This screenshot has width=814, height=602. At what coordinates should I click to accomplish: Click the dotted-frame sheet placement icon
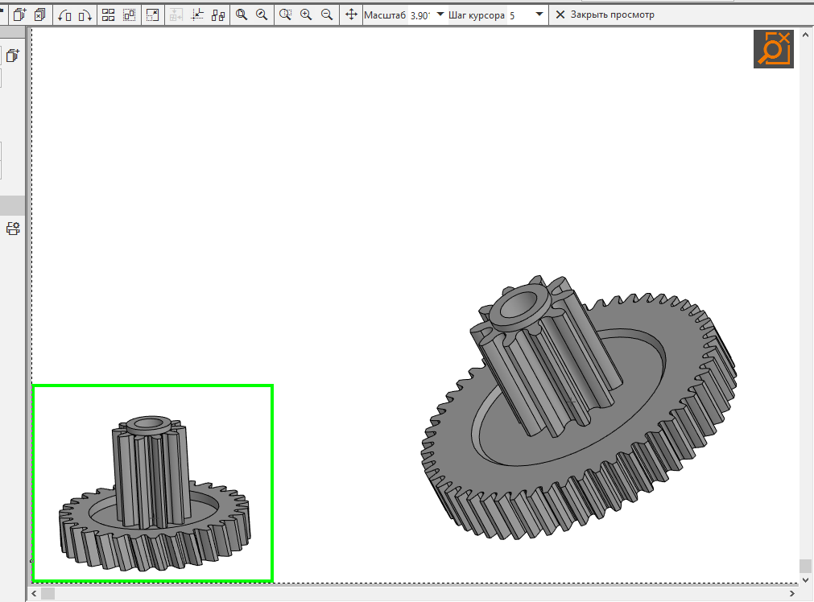coord(130,14)
